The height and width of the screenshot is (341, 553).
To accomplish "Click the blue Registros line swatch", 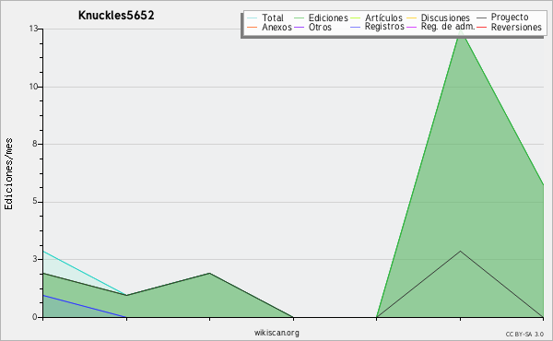I will 356,27.
